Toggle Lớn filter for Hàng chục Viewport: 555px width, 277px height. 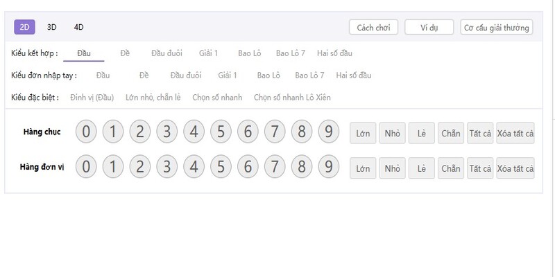[362, 132]
